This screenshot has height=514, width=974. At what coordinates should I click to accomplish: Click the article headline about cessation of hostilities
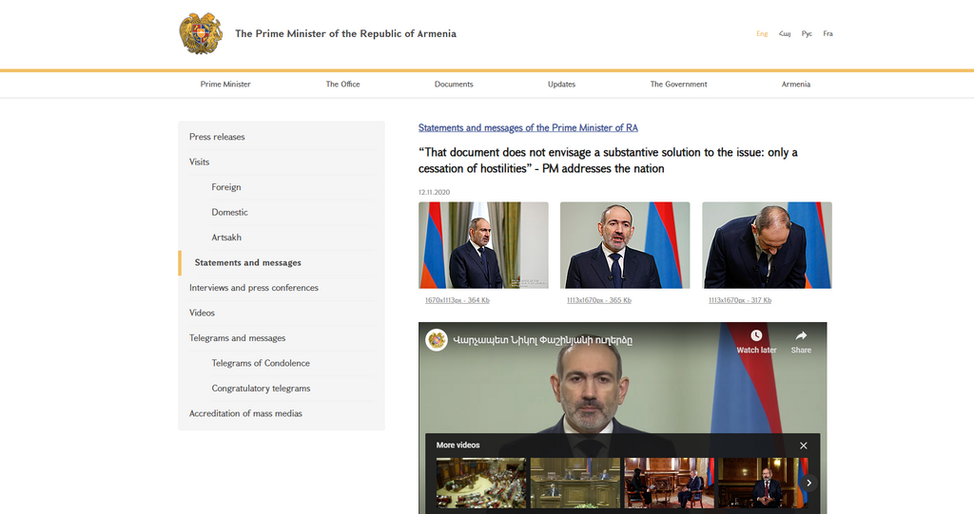point(608,161)
